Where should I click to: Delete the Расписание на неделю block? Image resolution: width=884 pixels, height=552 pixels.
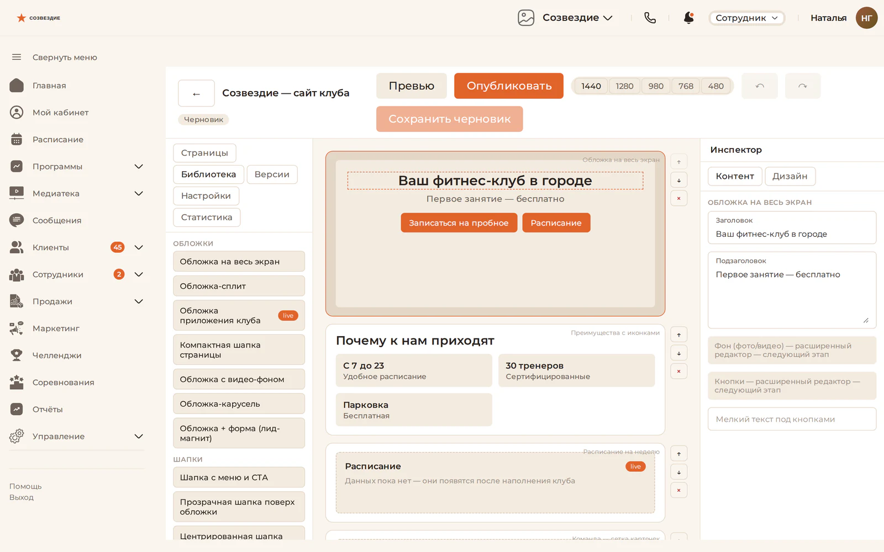click(679, 490)
